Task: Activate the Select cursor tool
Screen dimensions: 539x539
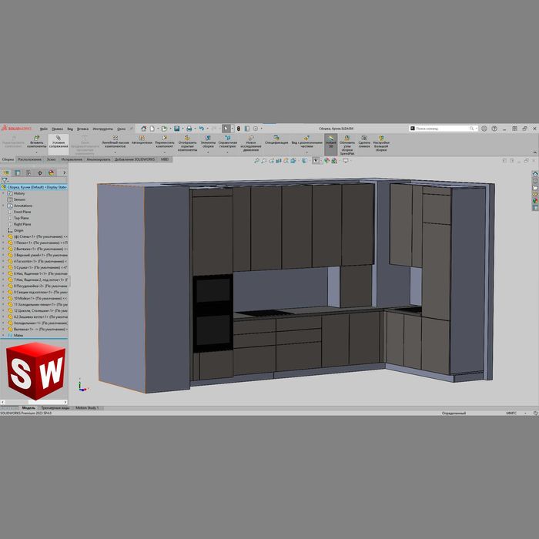Action: pyautogui.click(x=226, y=129)
